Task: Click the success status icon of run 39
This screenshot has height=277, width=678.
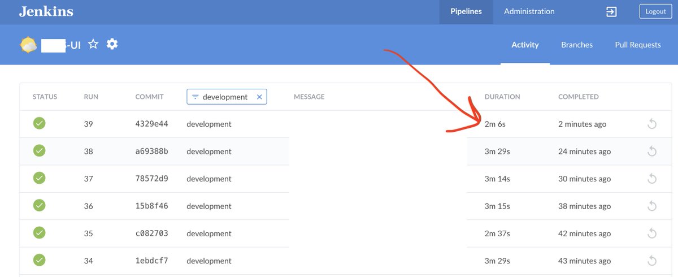Action: tap(39, 123)
